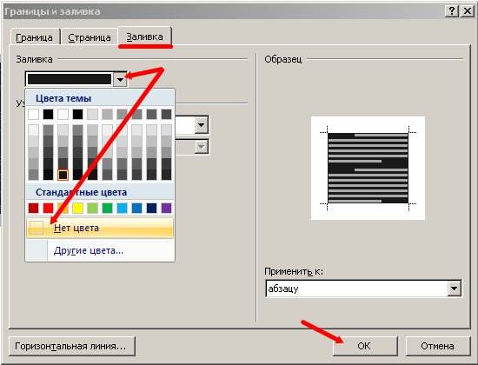Open the pattern style dropdown arrow
The image size is (478, 365).
coord(202,125)
